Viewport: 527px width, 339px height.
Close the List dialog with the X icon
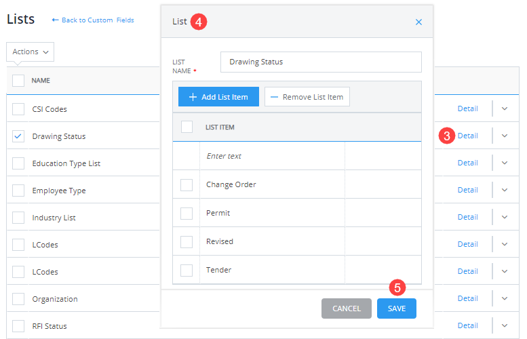pos(418,22)
